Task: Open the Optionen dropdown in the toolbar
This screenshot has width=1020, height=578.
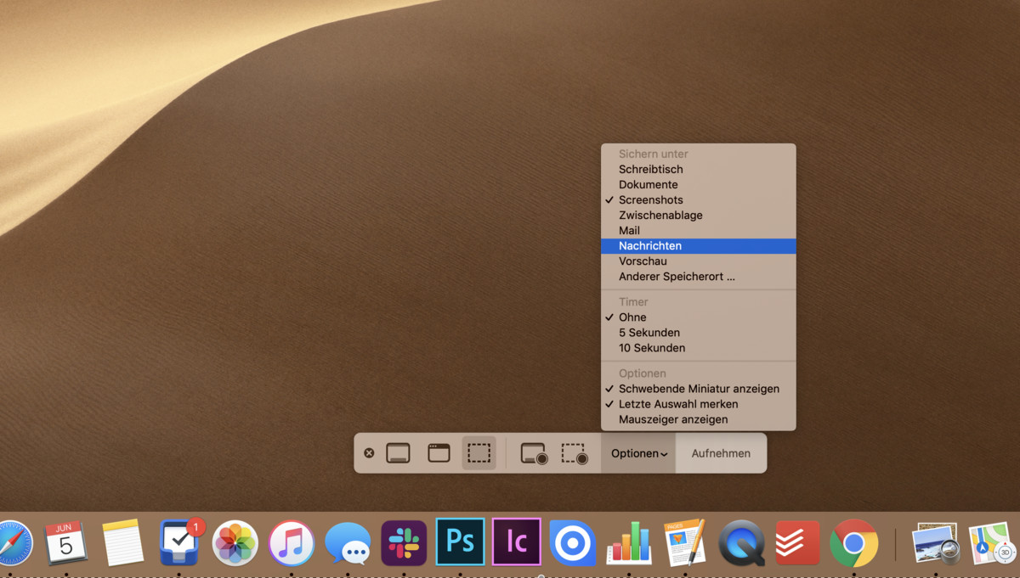Action: pos(638,453)
